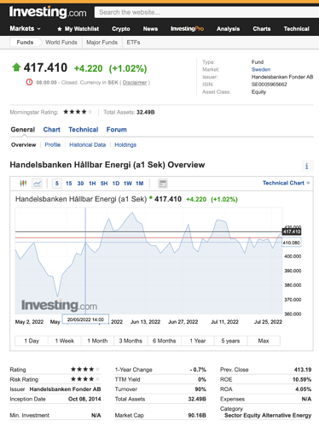Select the area line chart icon
This screenshot has height=427, width=319.
click(38, 184)
